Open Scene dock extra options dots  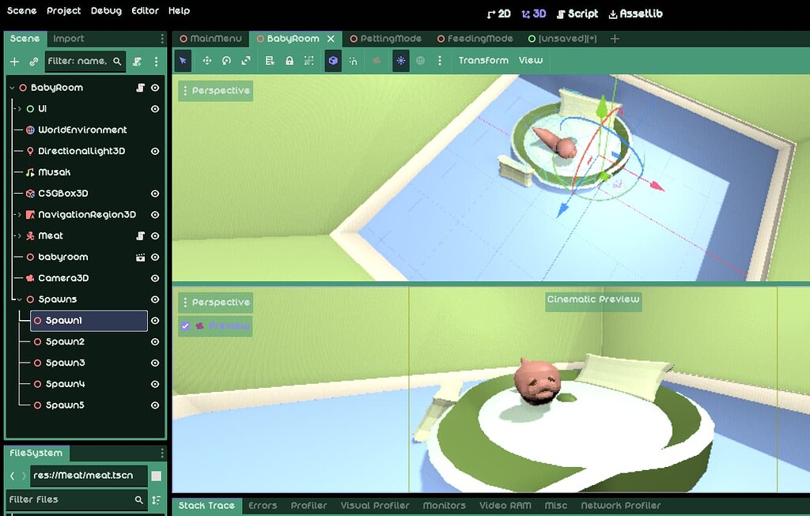coord(156,62)
